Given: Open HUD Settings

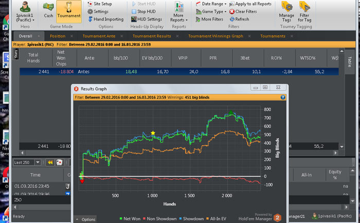Looking at the screenshot, I should 147,20.
